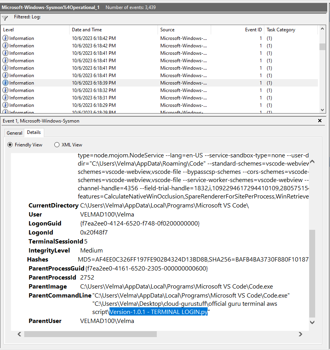330x350 pixels.
Task: Click LogonGuid value {f7ea2ee0-4124-6520-f748-0f0200000000}
Action: pos(140,224)
